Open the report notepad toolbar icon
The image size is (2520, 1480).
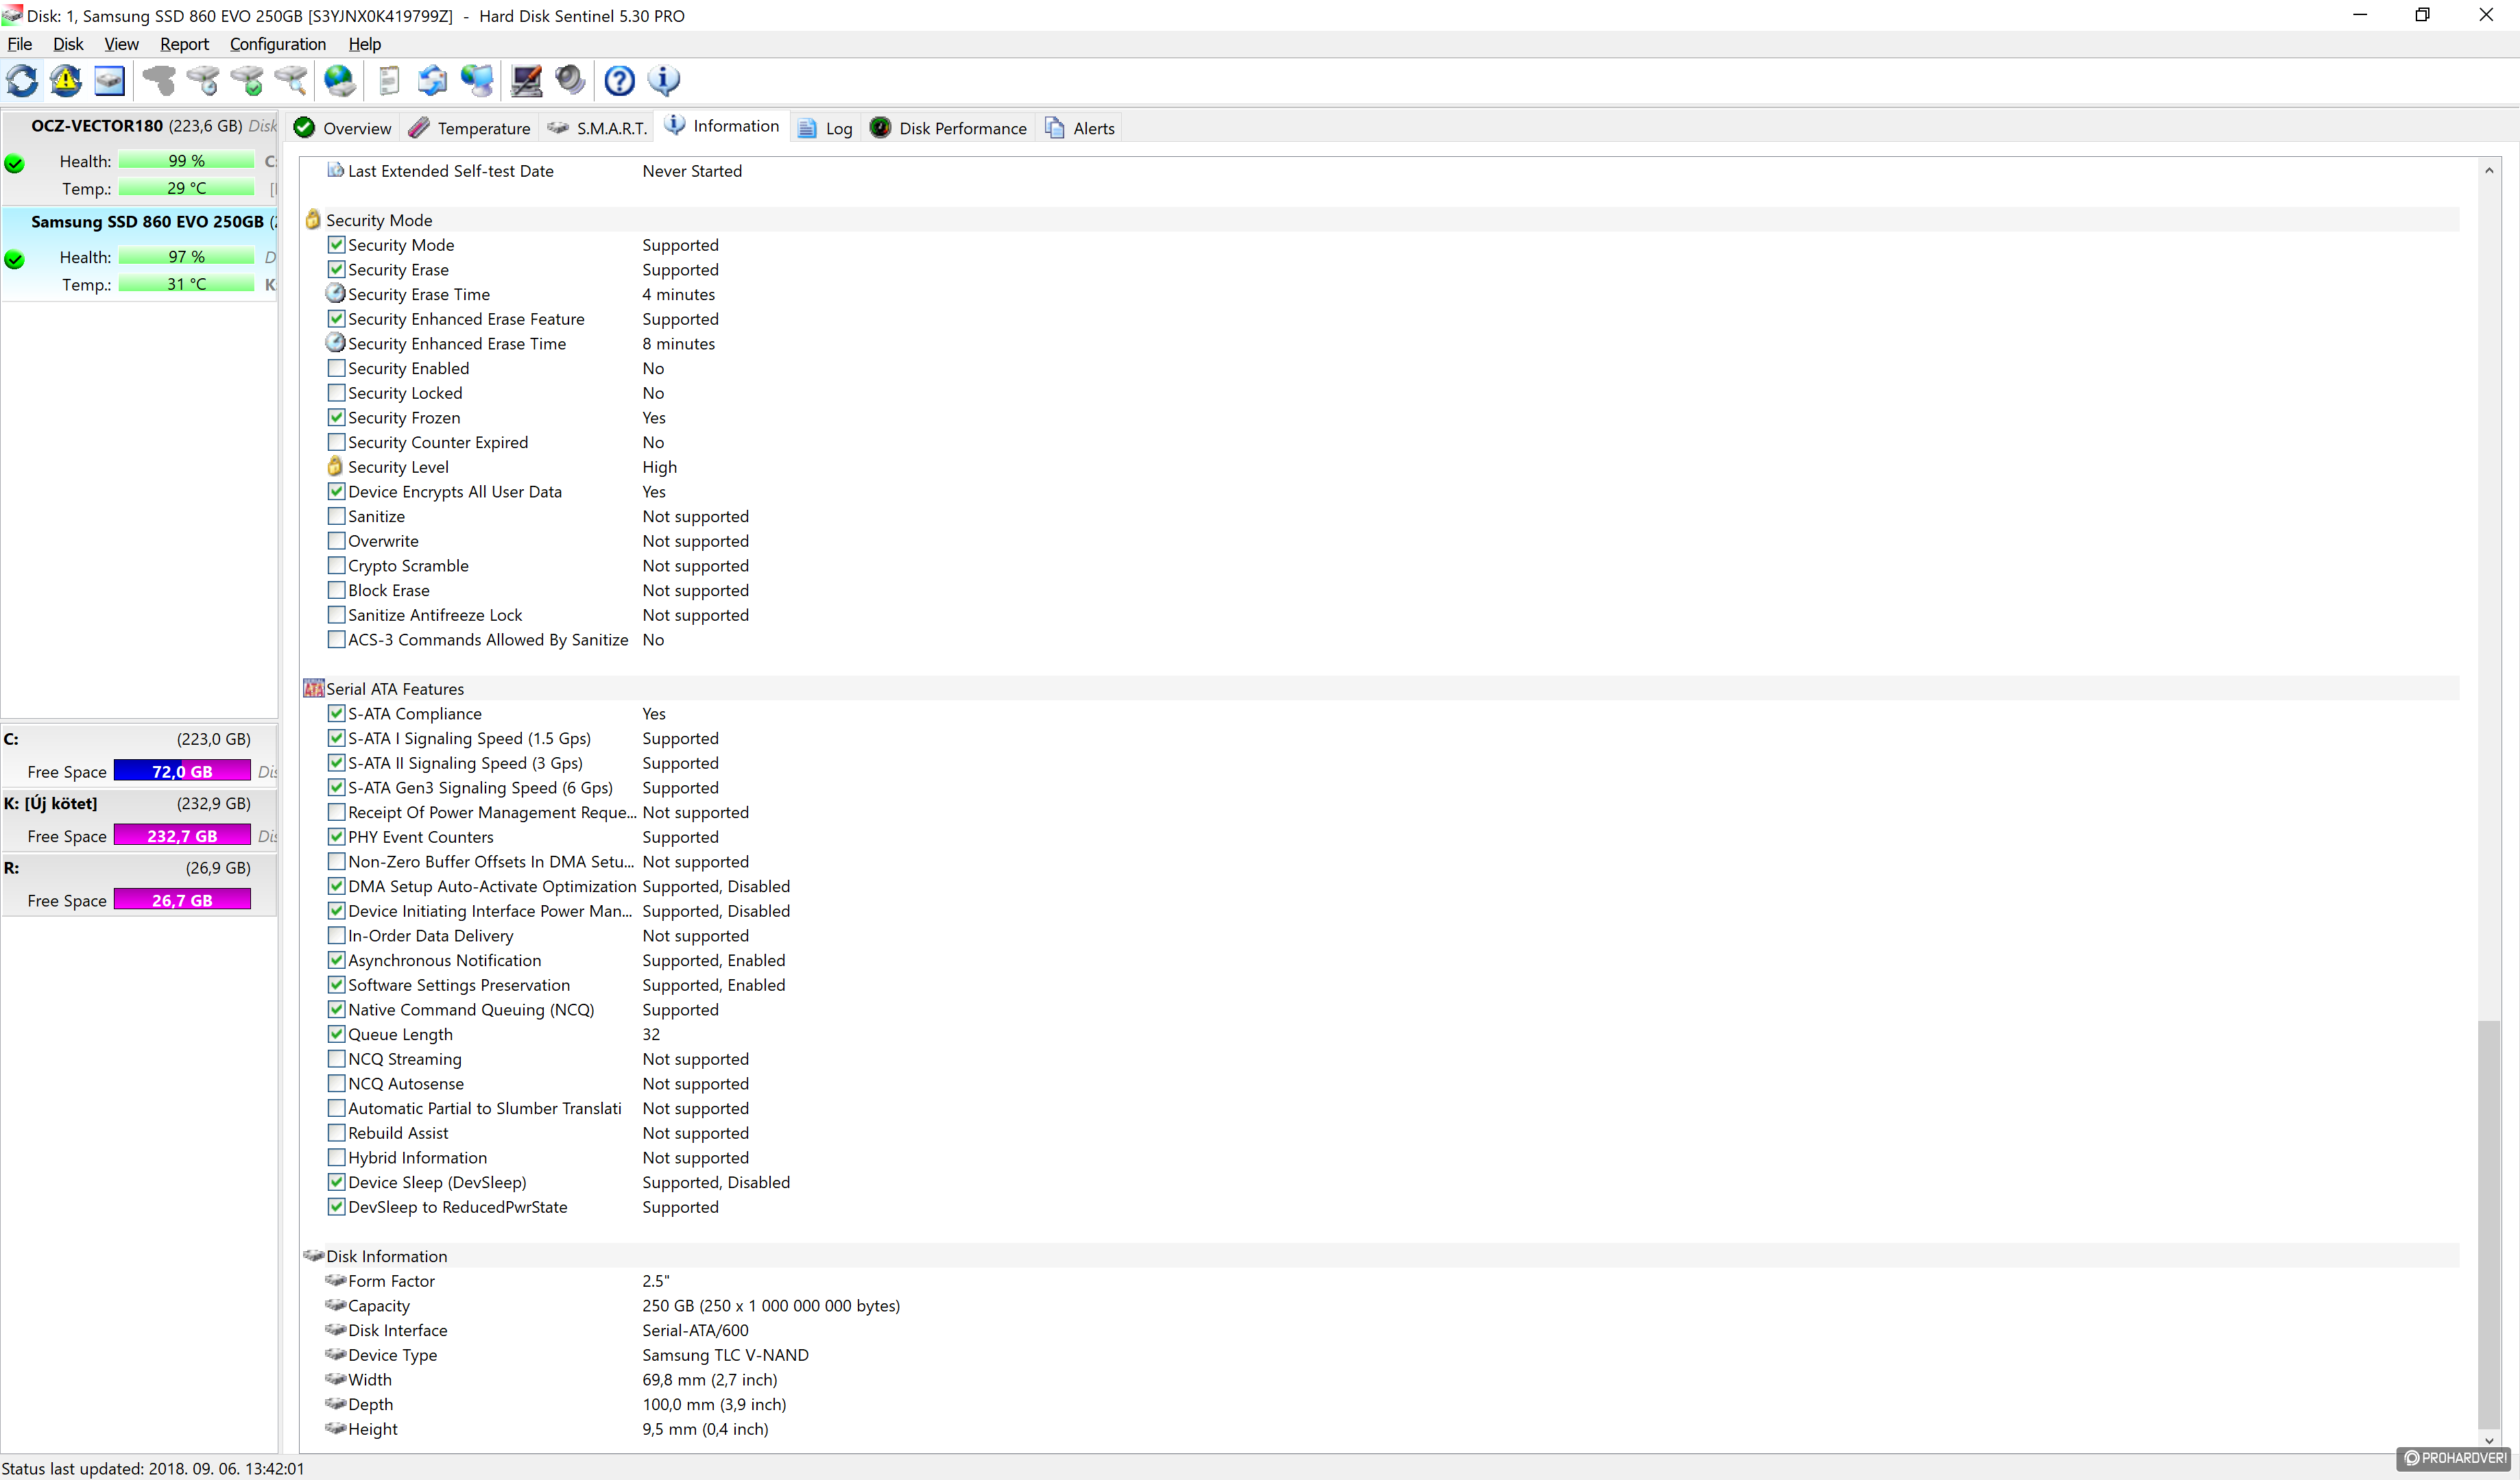(x=389, y=80)
